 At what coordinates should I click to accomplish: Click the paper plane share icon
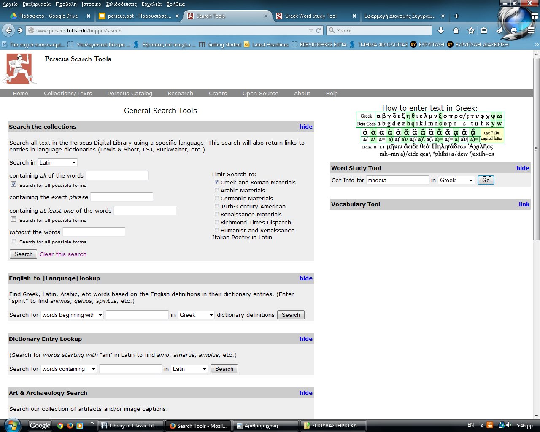click(x=499, y=30)
